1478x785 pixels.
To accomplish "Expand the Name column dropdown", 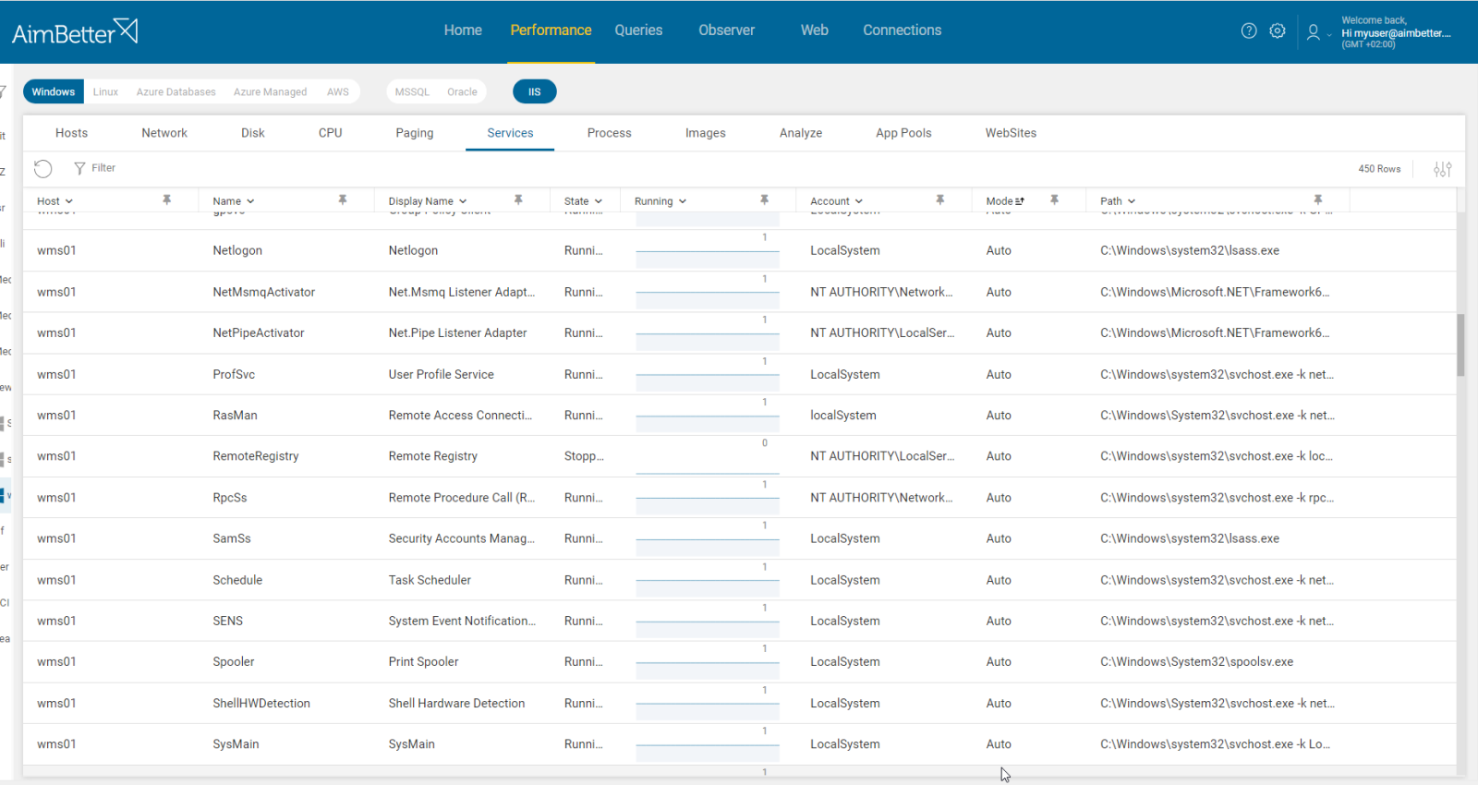I will pos(250,201).
